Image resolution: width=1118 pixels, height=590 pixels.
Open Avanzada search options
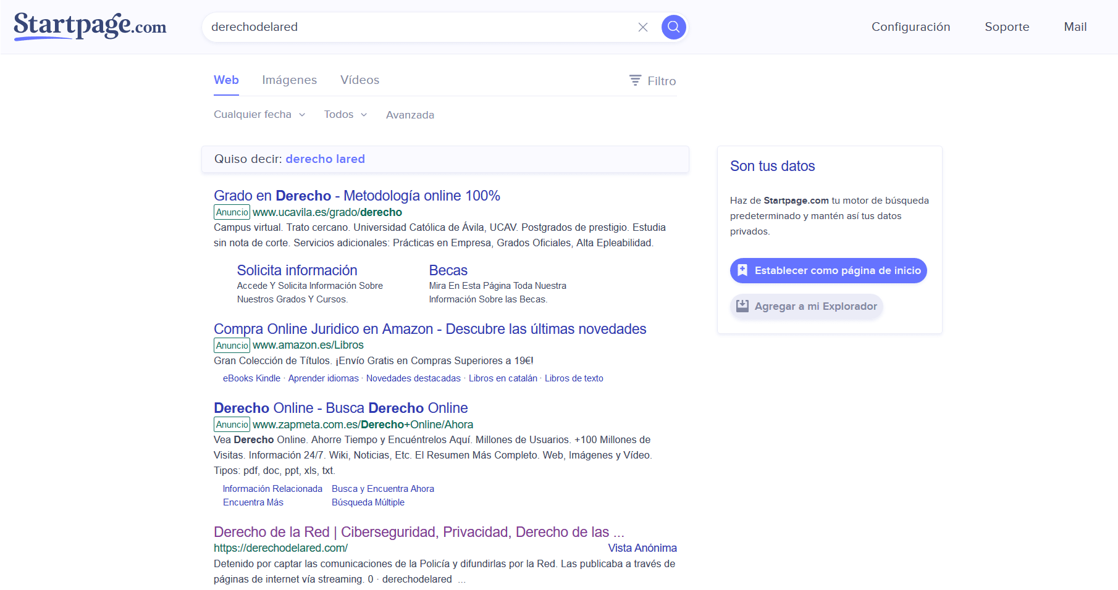point(410,115)
